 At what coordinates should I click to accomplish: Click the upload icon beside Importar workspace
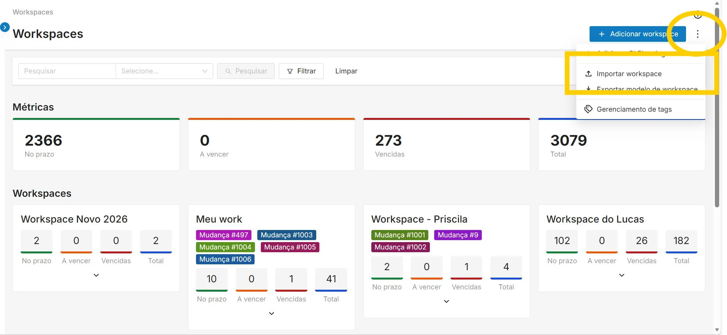tap(588, 73)
